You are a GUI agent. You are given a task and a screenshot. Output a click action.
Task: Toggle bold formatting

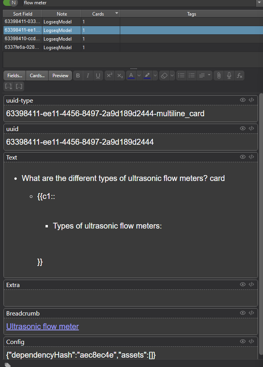[x=78, y=76]
